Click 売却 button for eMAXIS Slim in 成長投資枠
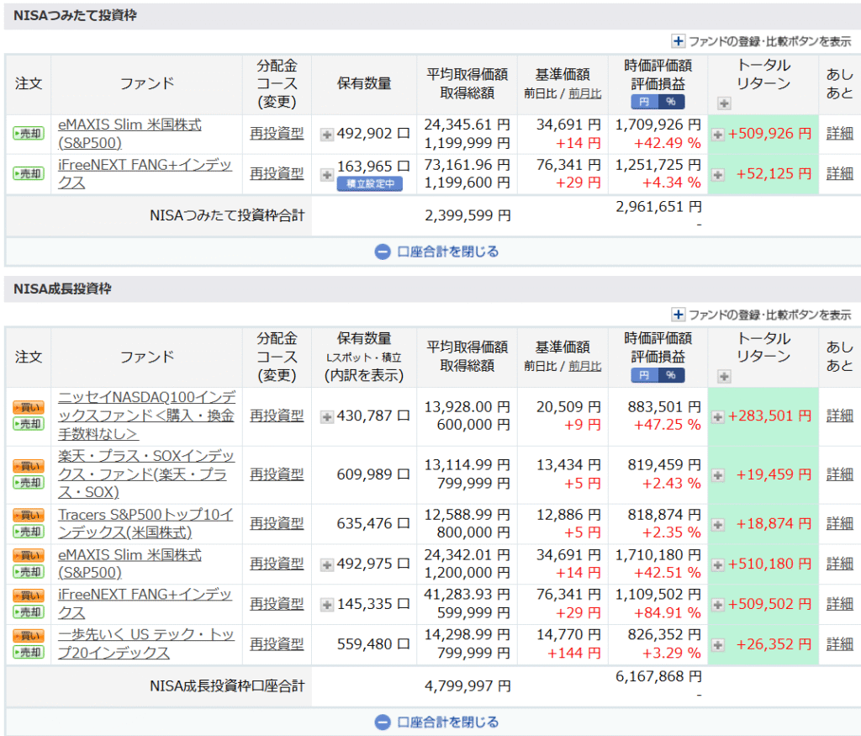861x736 pixels. click(29, 572)
